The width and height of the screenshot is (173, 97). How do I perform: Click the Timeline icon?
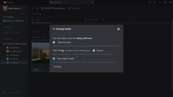pyautogui.click(x=4, y=17)
